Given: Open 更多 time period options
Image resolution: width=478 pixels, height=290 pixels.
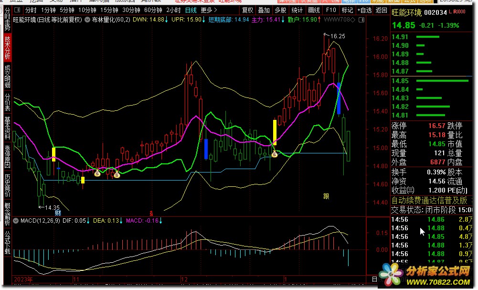Looking at the screenshot, I should (x=208, y=10).
